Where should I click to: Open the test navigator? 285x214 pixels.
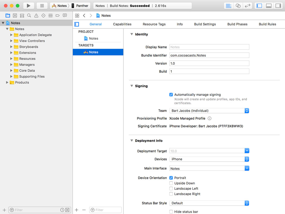click(43, 16)
